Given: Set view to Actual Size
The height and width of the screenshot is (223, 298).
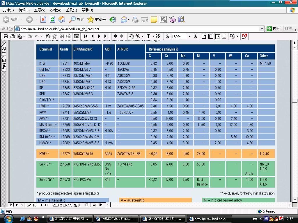Looking at the screenshot, I should point(204,36).
